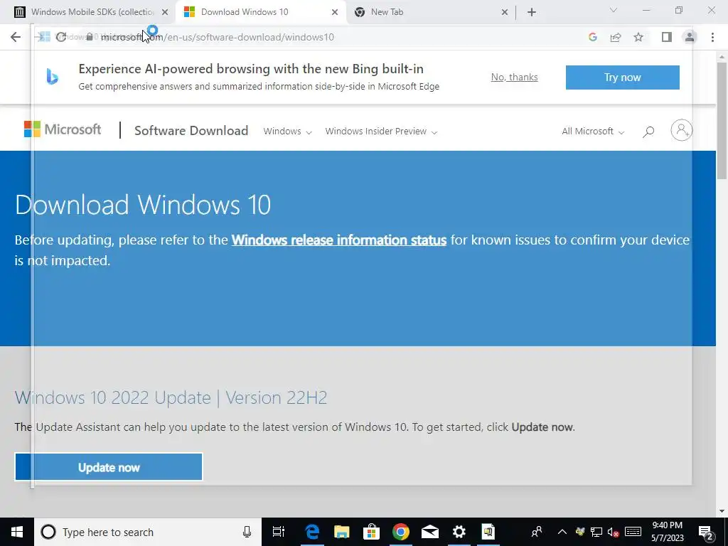Click the taskbar search box
The height and width of the screenshot is (546, 728).
[148, 532]
